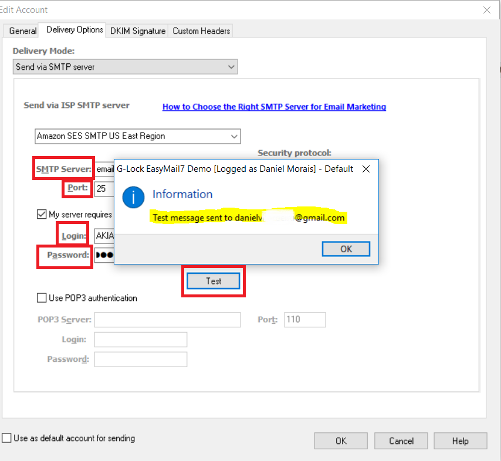Click the SMTP Login field starting with AKIA
501x461 pixels.
[104, 236]
